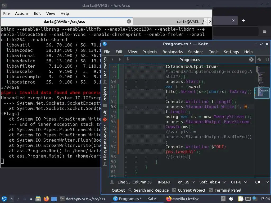This screenshot has width=271, height=203.
Task: Close the Program.cs tab in Kate
Action: [x=251, y=59]
